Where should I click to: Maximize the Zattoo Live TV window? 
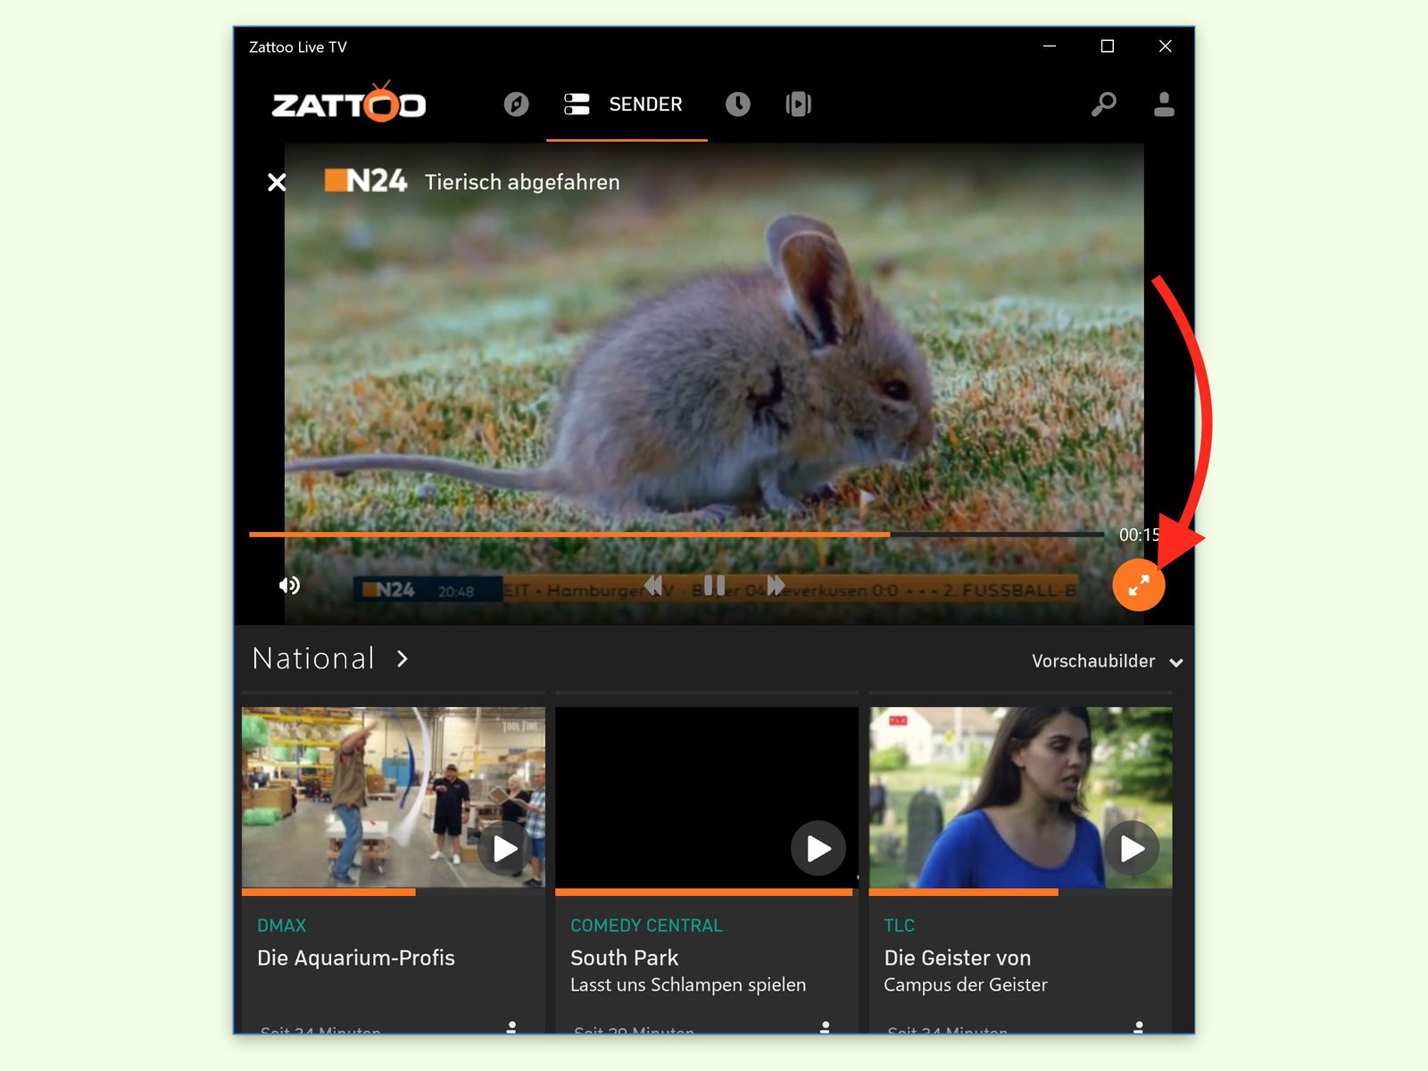tap(1108, 46)
